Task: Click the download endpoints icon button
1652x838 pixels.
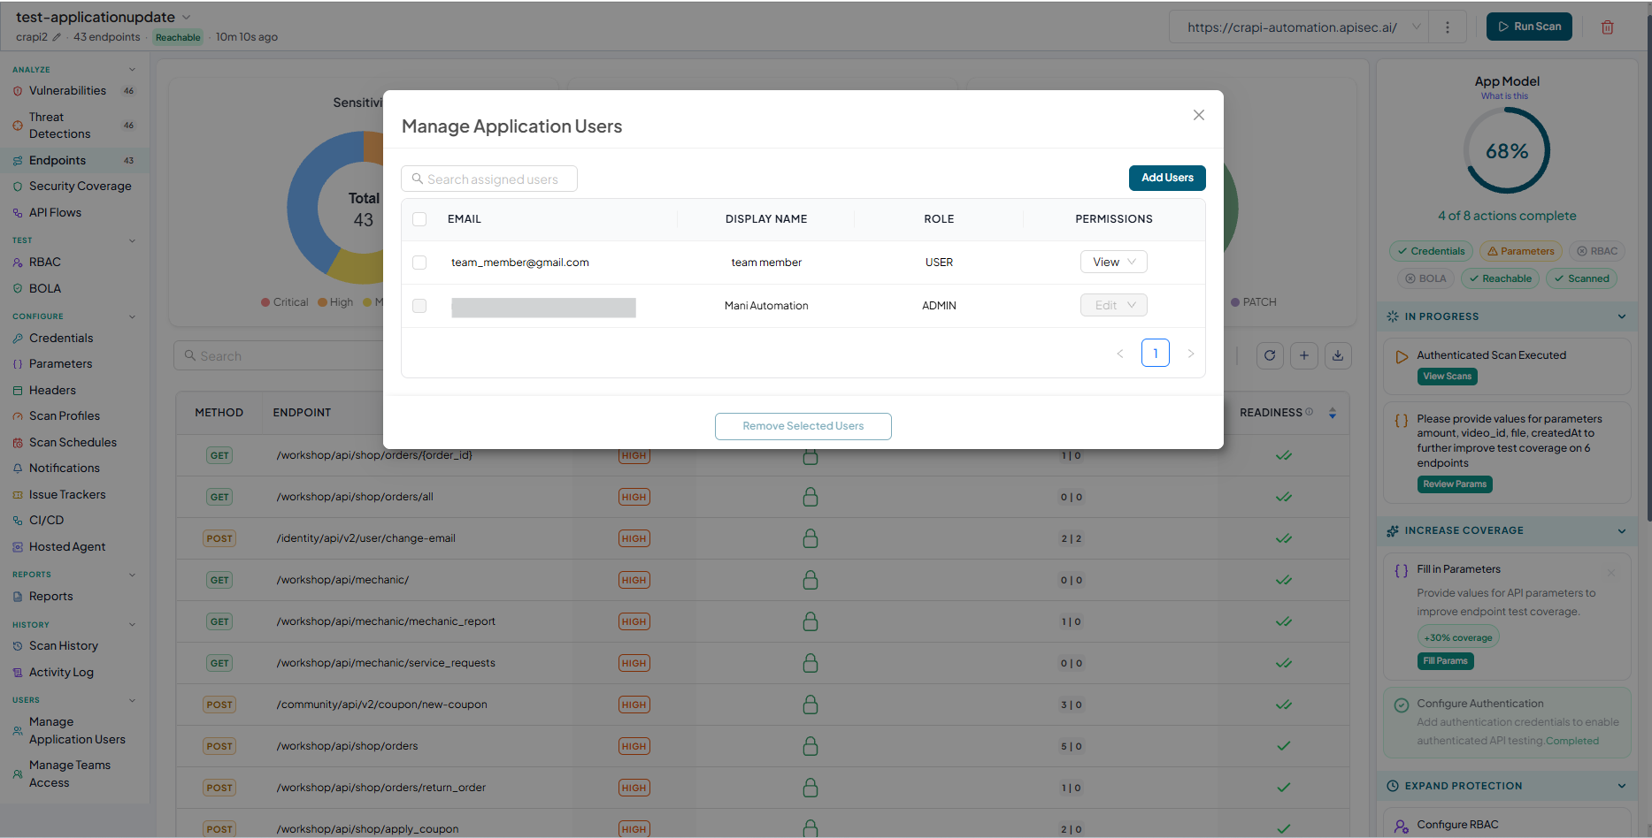Action: 1338,355
